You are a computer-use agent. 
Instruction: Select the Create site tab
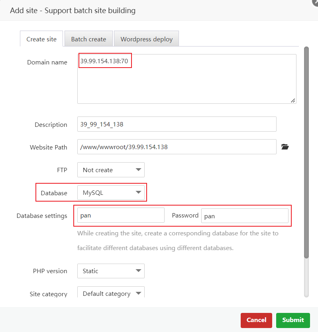(x=41, y=39)
